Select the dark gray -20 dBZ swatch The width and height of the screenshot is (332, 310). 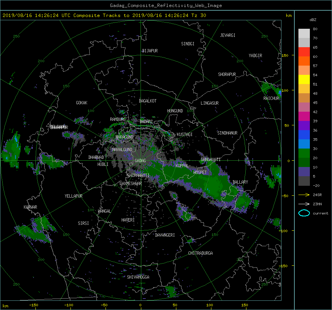[304, 181]
